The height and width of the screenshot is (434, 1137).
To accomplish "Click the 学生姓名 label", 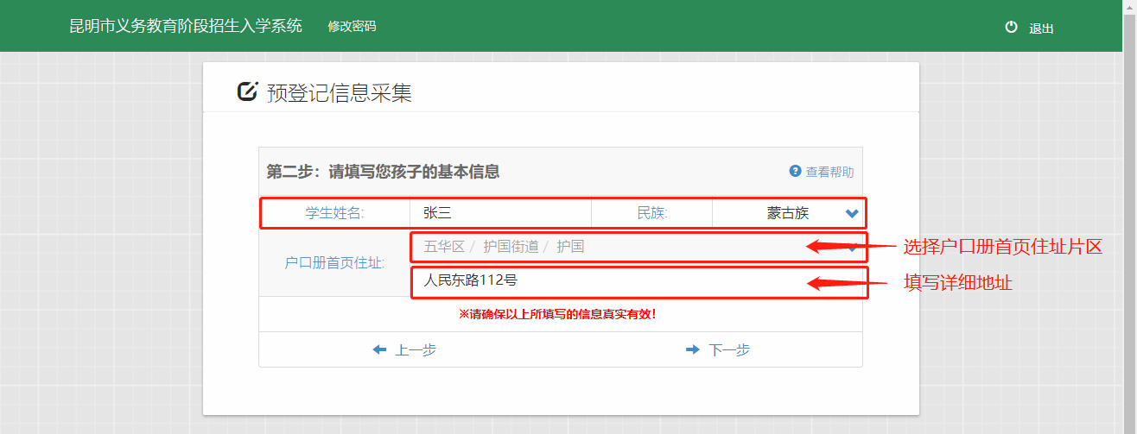I will tap(334, 213).
